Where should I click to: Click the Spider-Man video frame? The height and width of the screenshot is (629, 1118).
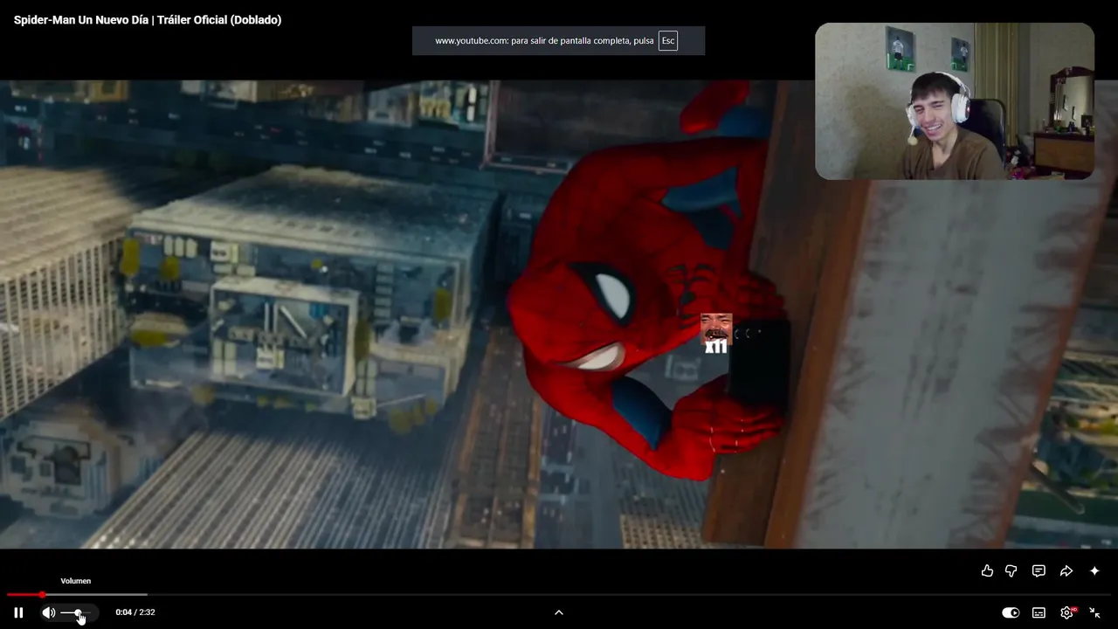click(x=559, y=314)
